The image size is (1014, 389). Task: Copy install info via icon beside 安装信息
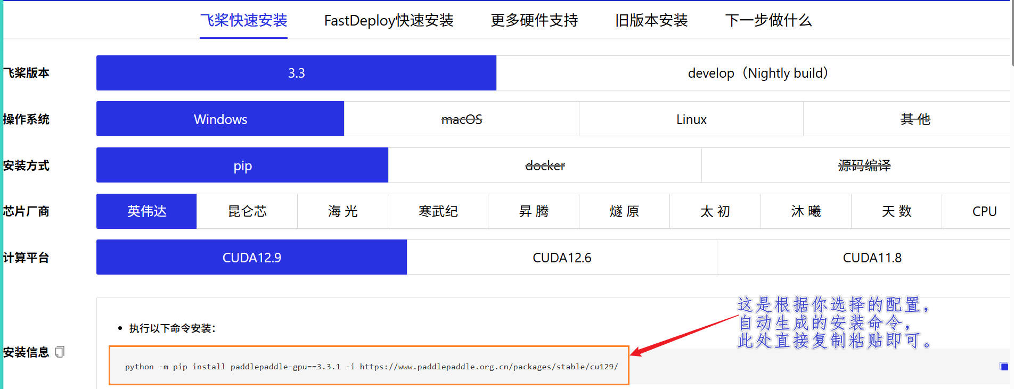click(60, 352)
